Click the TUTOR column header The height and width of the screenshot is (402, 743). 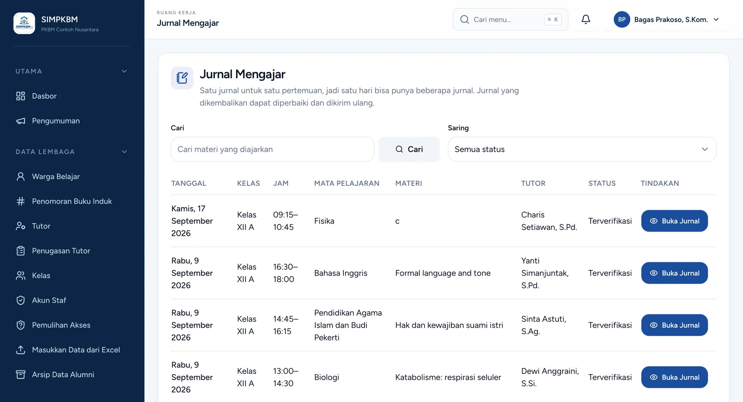[x=533, y=183]
